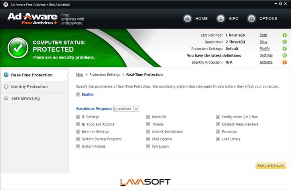Screen dimensions: 291x190
Task: Switch to Identity Protection section
Action: tap(35, 86)
